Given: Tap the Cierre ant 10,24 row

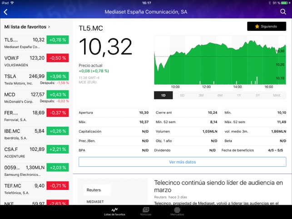Looking at the screenshot, I should coord(186,113).
